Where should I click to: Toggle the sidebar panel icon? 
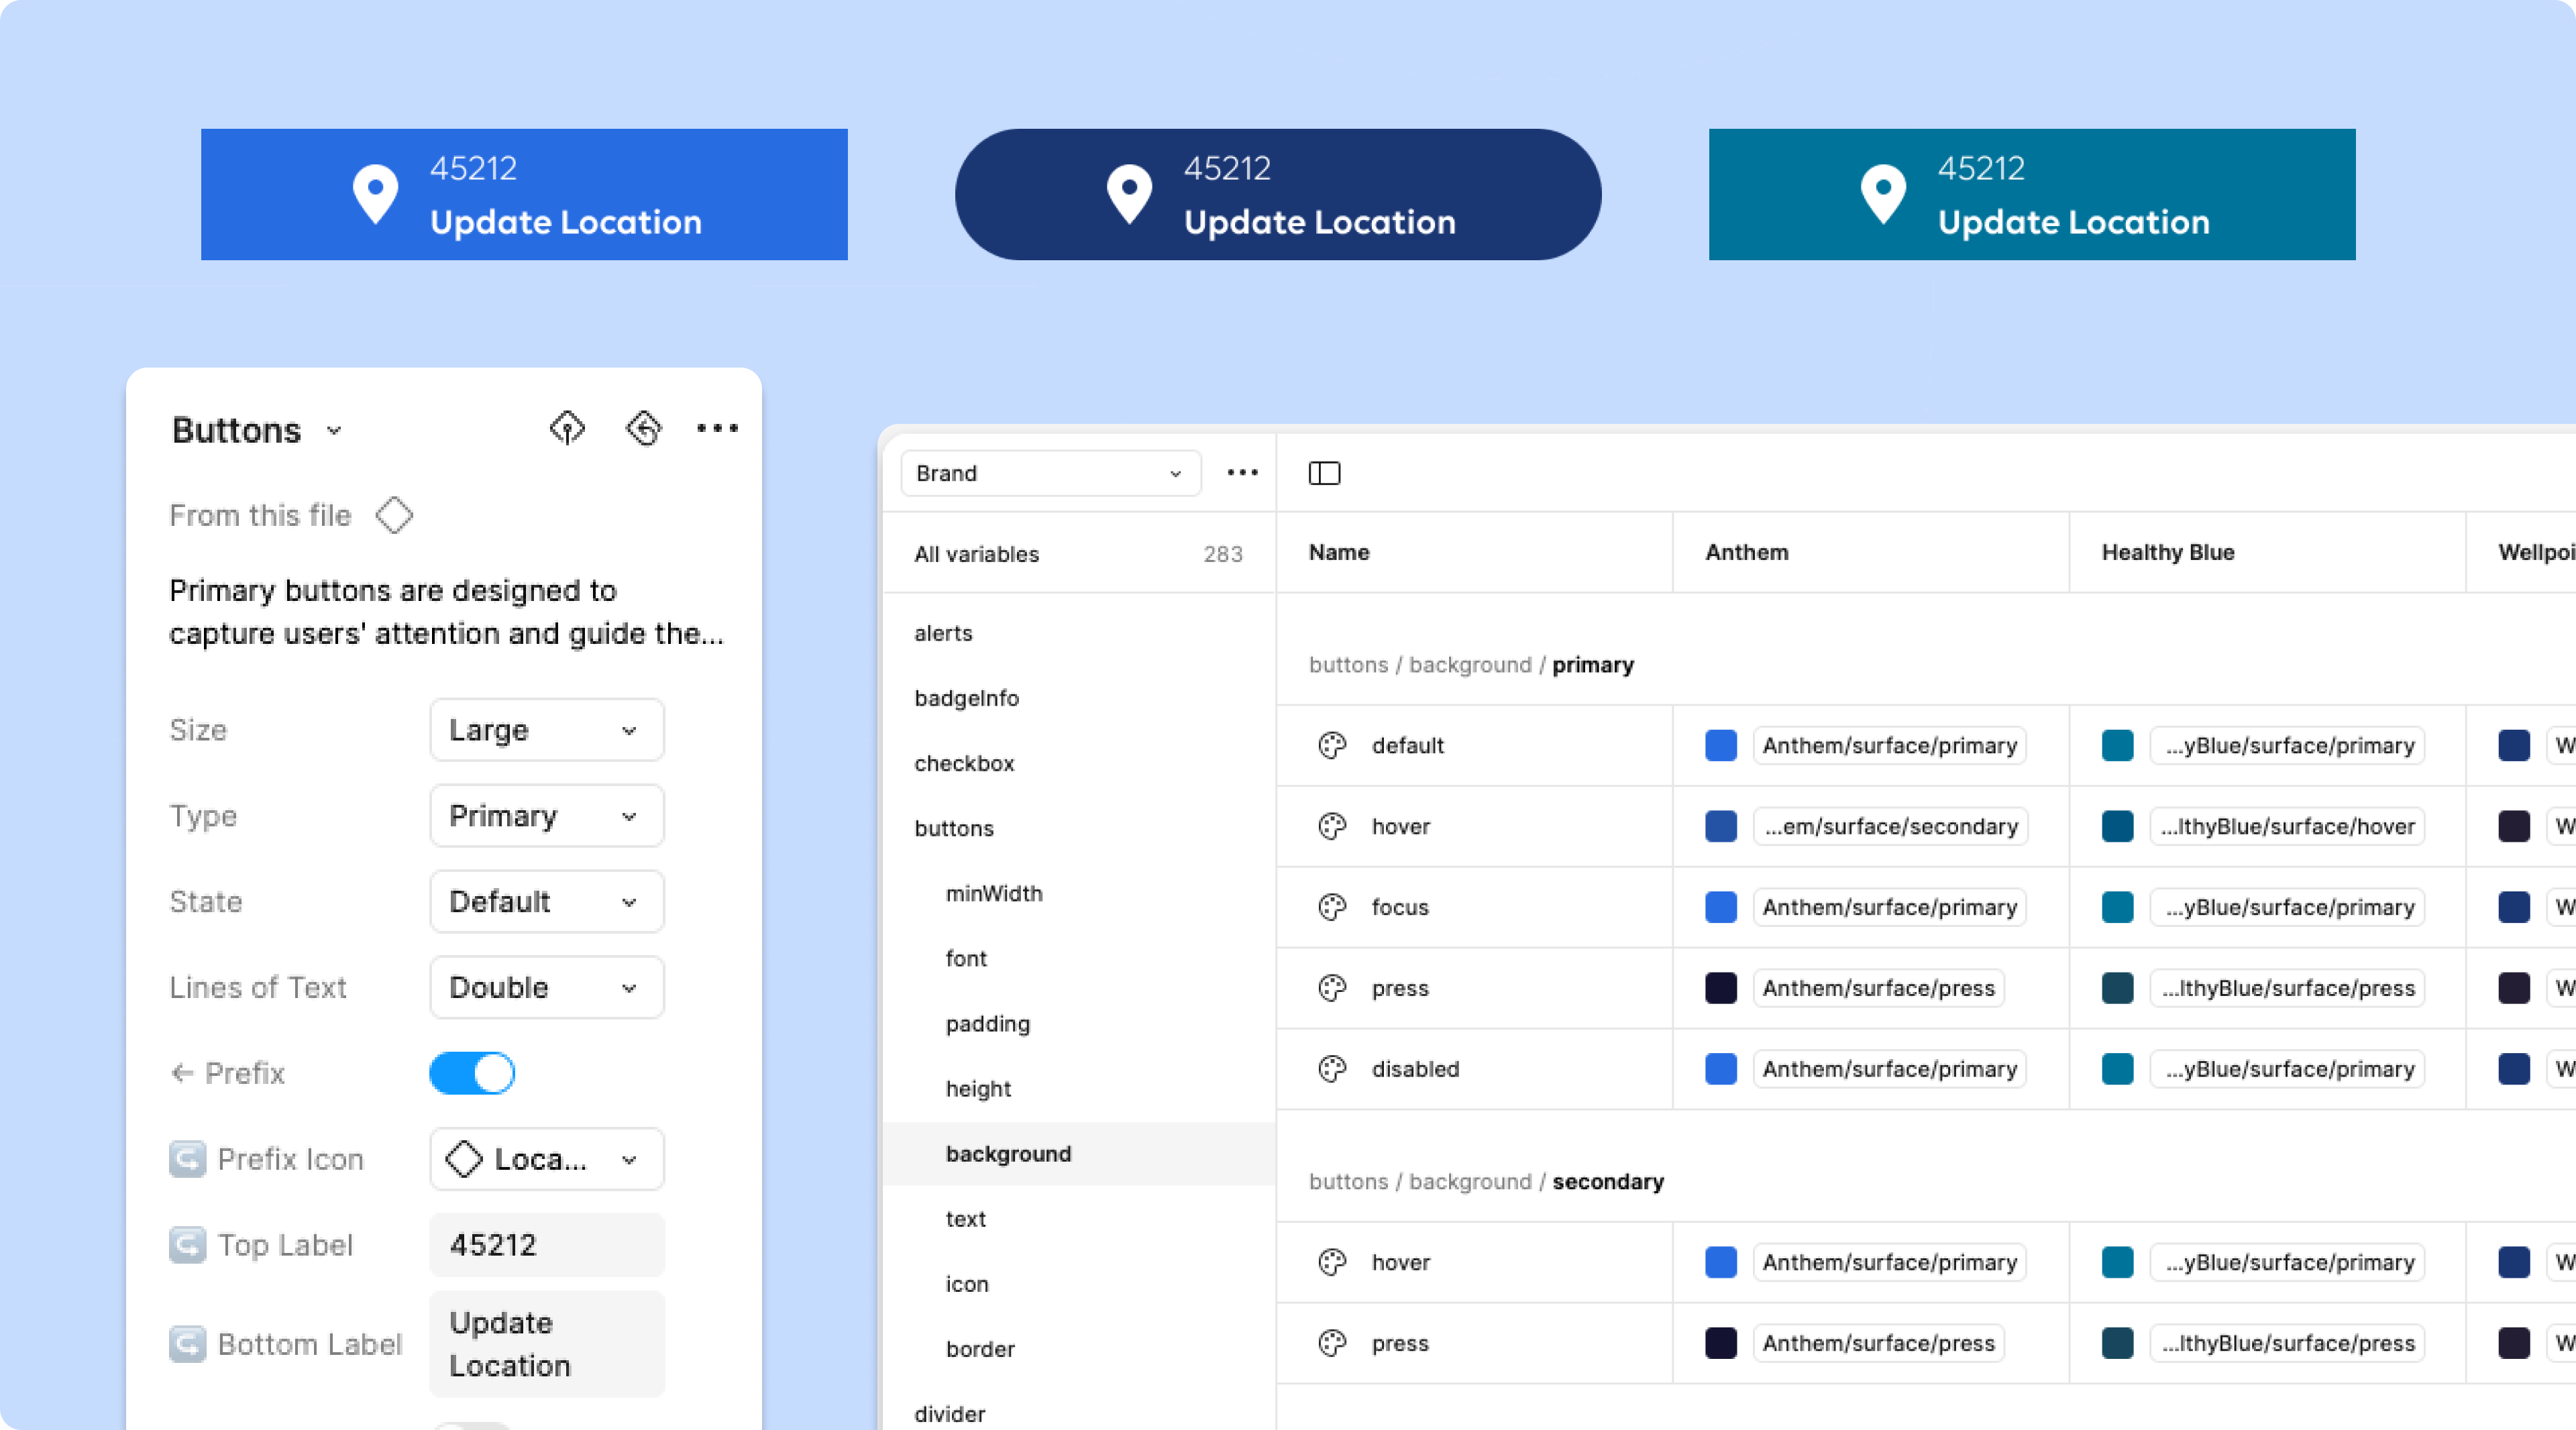[1324, 473]
